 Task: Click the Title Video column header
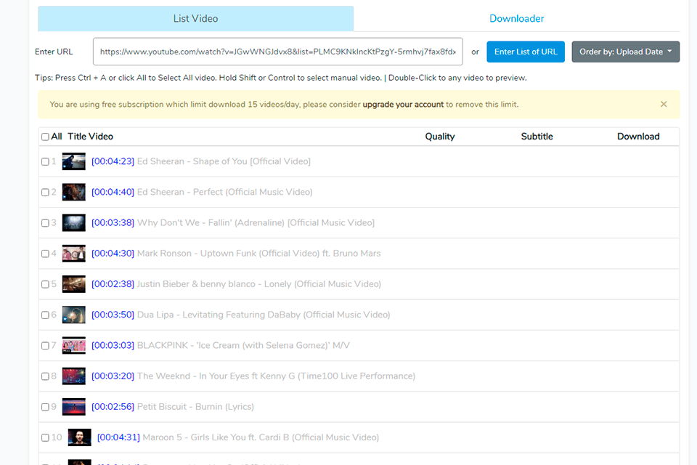[x=90, y=137]
